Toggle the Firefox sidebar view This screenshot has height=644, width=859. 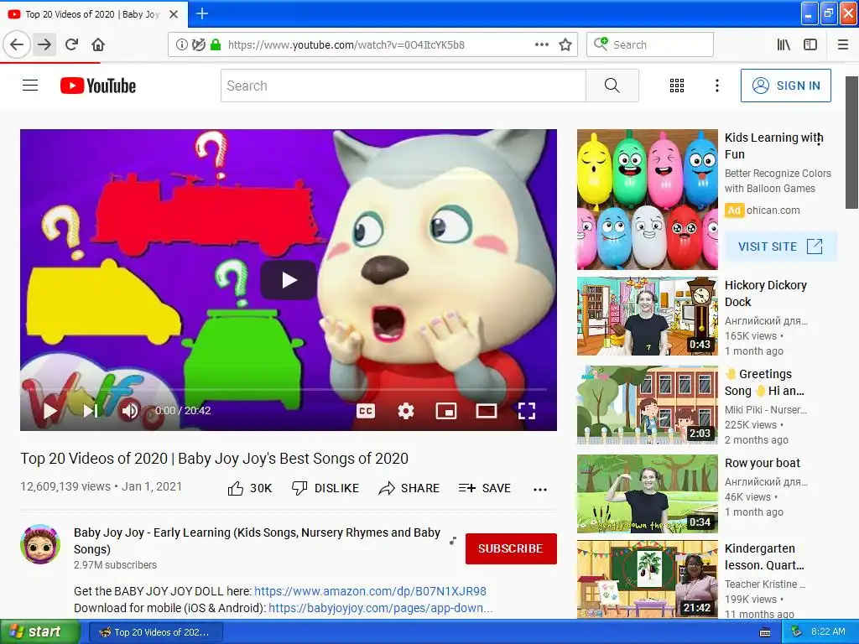pyautogui.click(x=810, y=45)
